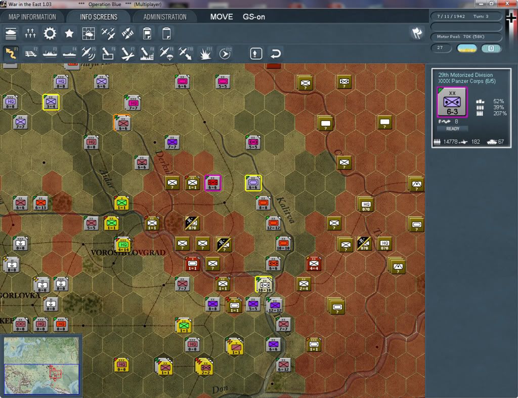Select the F7 bomb airfield mode
The image size is (518, 398).
[127, 53]
